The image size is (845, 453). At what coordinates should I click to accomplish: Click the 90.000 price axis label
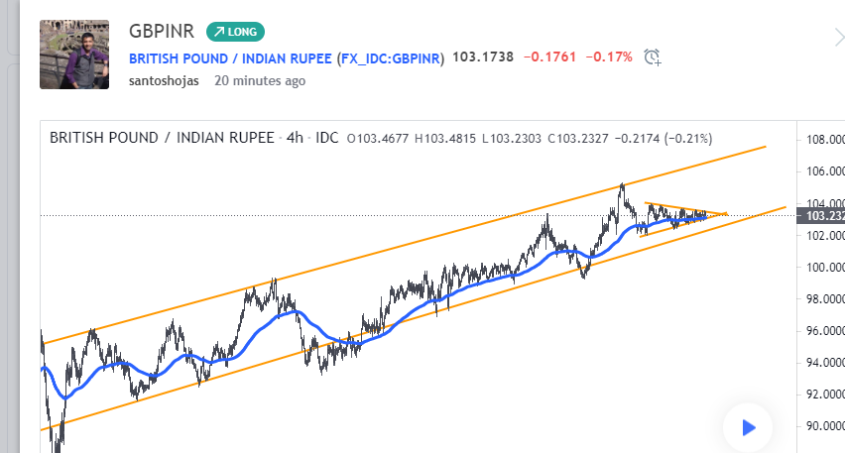[x=825, y=426]
